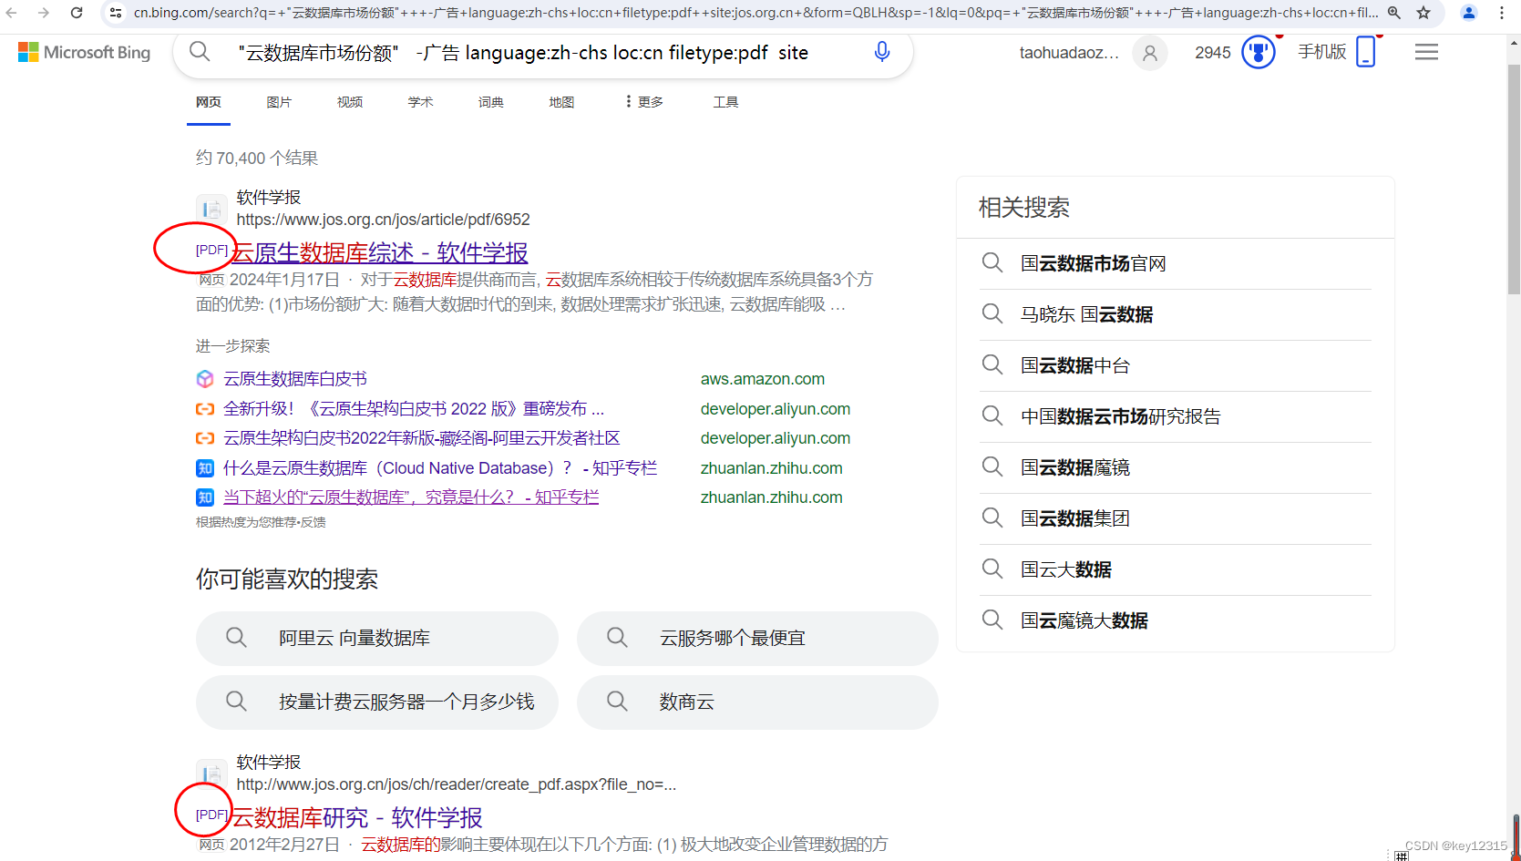Open the Bing hamburger settings menu
Screen dimensions: 1521x861
(x=1426, y=52)
